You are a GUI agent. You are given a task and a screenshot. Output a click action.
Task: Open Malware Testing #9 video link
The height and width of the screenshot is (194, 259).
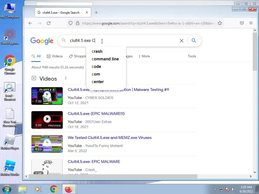point(118,90)
